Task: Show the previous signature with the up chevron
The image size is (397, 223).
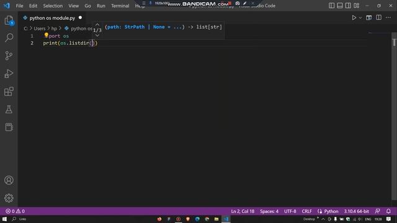Action: click(97, 25)
